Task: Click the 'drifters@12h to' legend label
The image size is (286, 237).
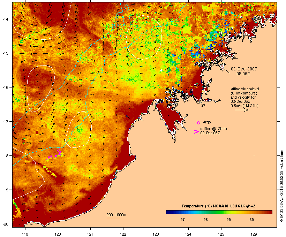Action: (213, 129)
